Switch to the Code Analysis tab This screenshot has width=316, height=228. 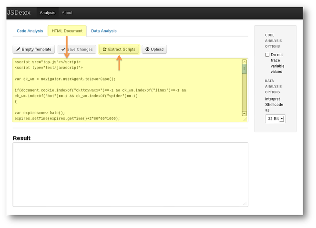(30, 31)
